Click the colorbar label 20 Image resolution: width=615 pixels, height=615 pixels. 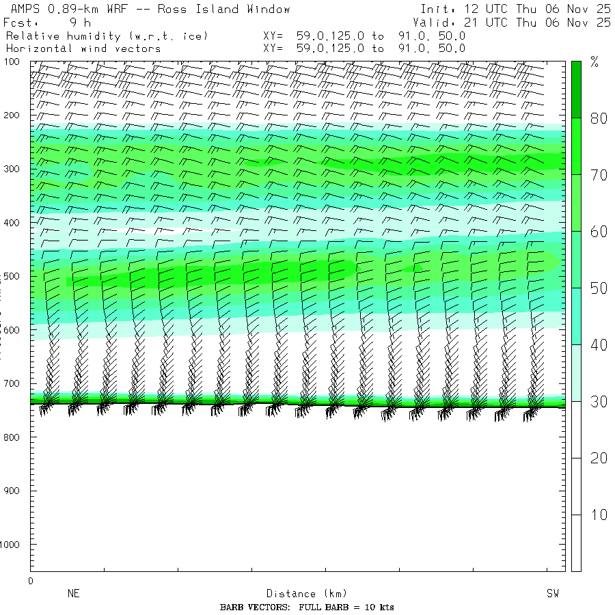[599, 458]
